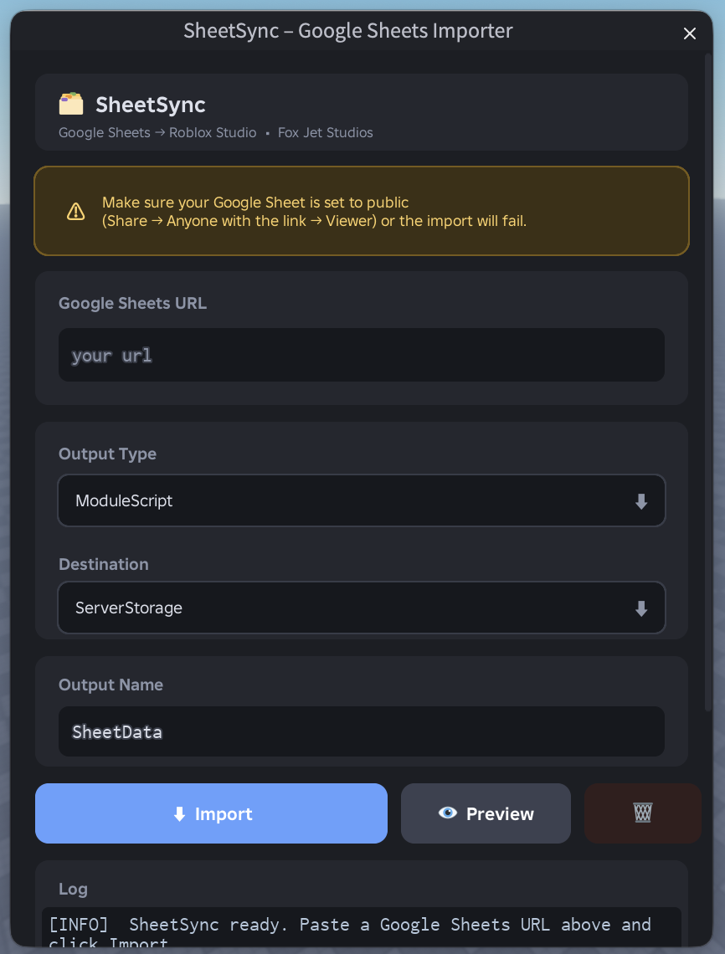Click the Destination dropdown arrow
The height and width of the screenshot is (954, 725).
[x=641, y=608]
